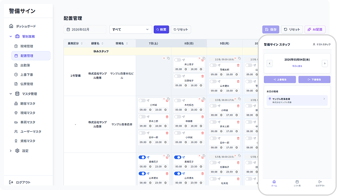The width and height of the screenshot is (337, 196).
Task: Click the 車両マスタ vehicle icon
Action: [16, 122]
